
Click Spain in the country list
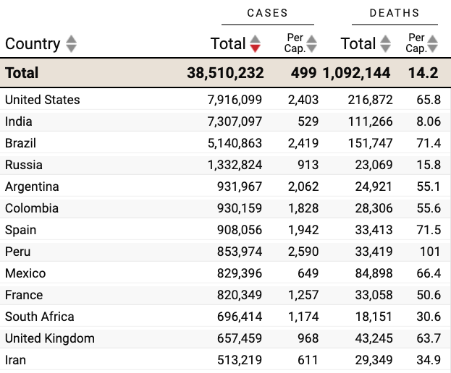coord(20,230)
